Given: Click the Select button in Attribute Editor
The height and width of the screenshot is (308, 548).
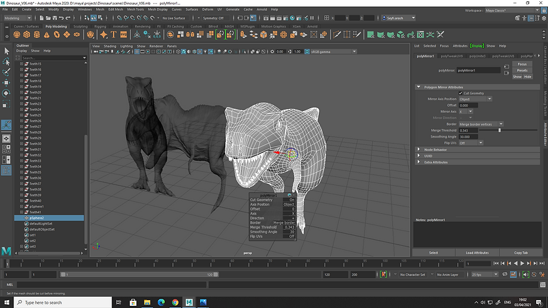Looking at the screenshot, I should coord(433,253).
